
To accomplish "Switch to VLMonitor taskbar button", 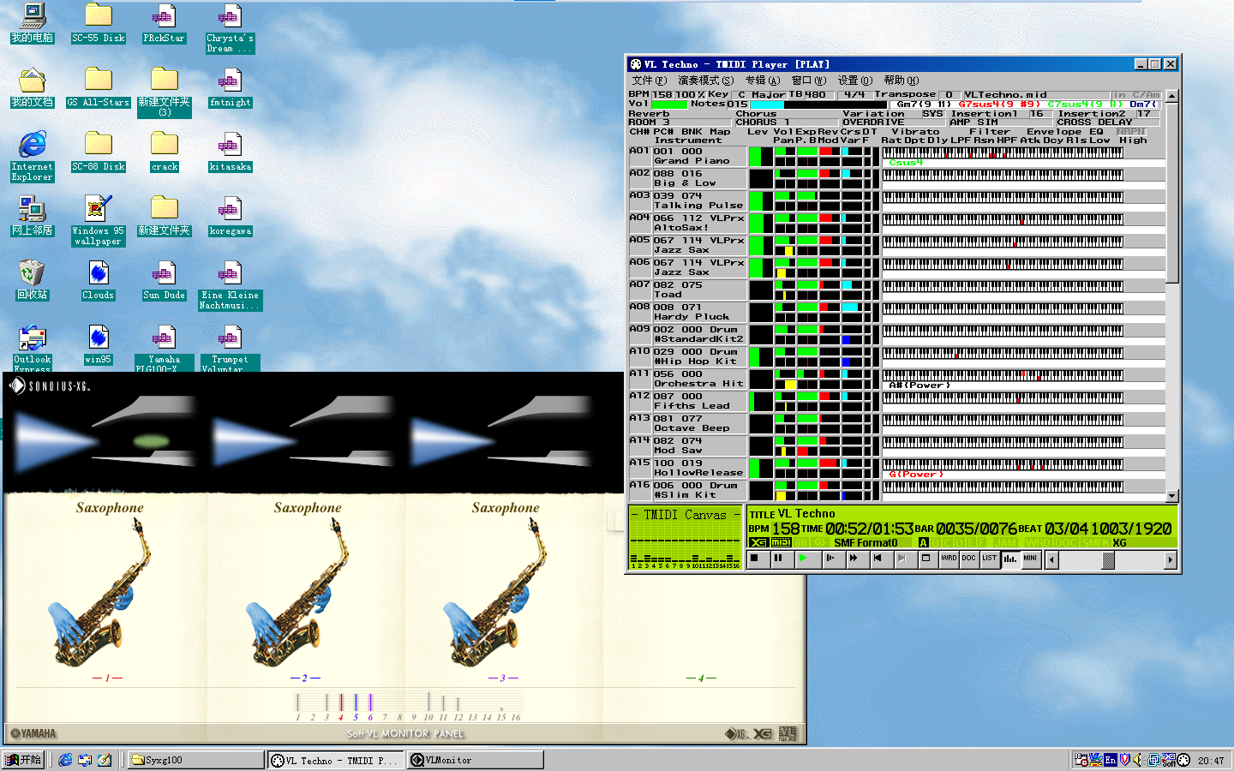I will pos(476,760).
